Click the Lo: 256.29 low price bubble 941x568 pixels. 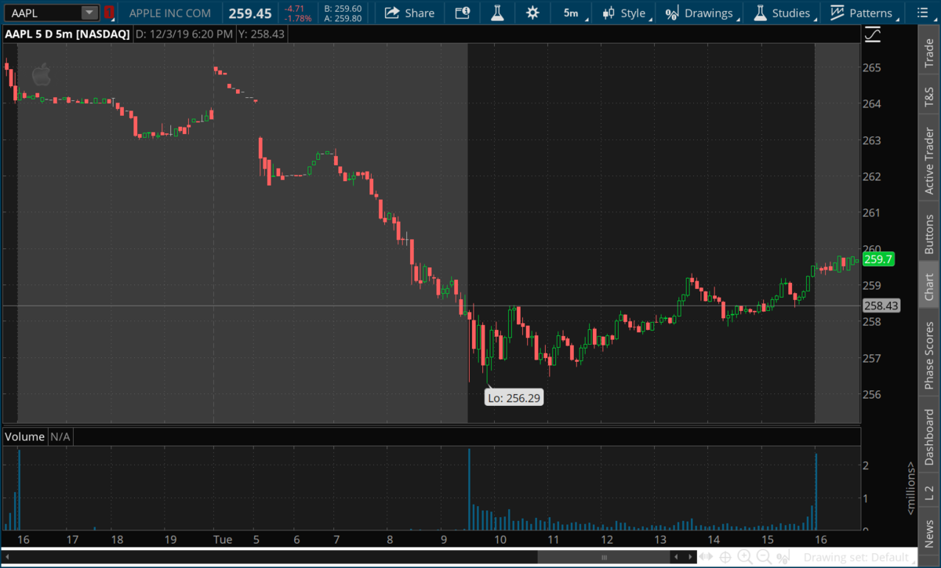click(514, 398)
